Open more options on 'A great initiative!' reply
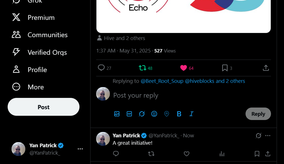The height and width of the screenshot is (164, 284). [x=268, y=136]
